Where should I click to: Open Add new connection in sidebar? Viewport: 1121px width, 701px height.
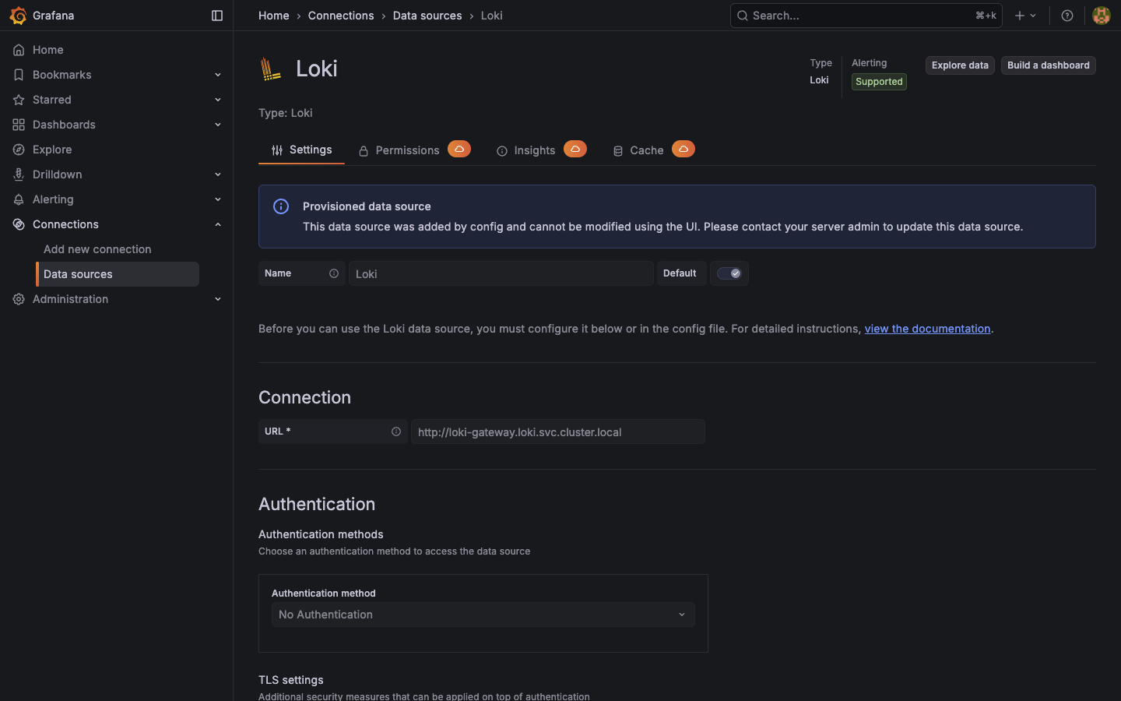click(97, 249)
